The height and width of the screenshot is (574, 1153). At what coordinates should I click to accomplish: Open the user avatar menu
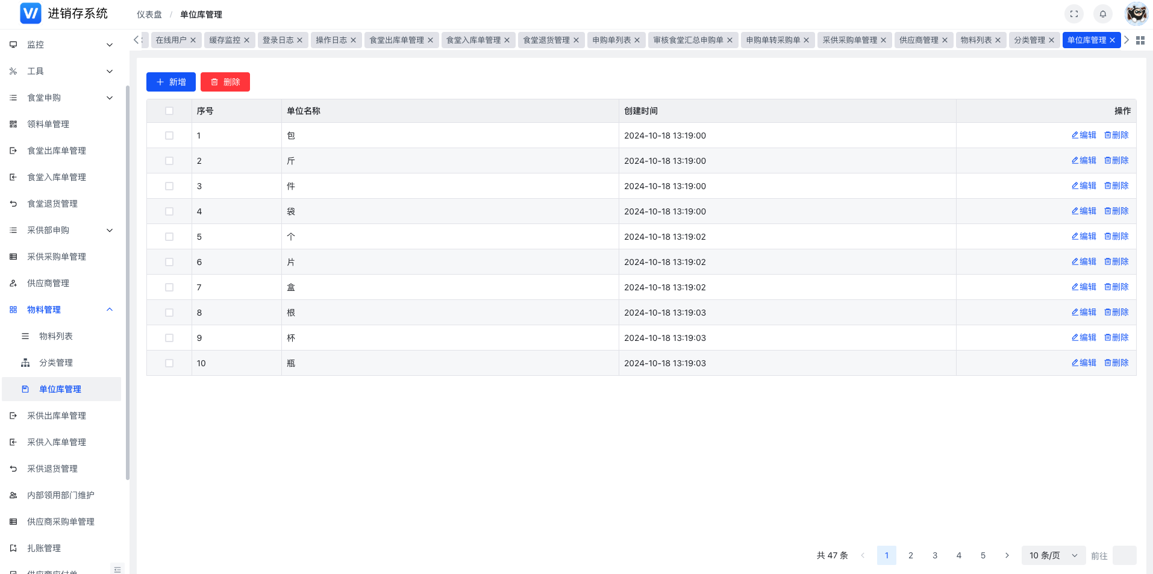[1137, 14]
